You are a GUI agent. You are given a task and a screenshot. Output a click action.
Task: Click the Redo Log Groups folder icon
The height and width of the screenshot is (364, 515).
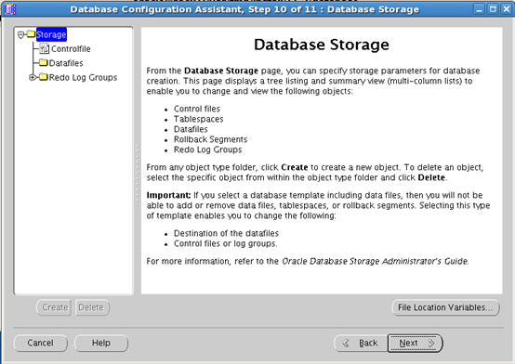pyautogui.click(x=44, y=77)
